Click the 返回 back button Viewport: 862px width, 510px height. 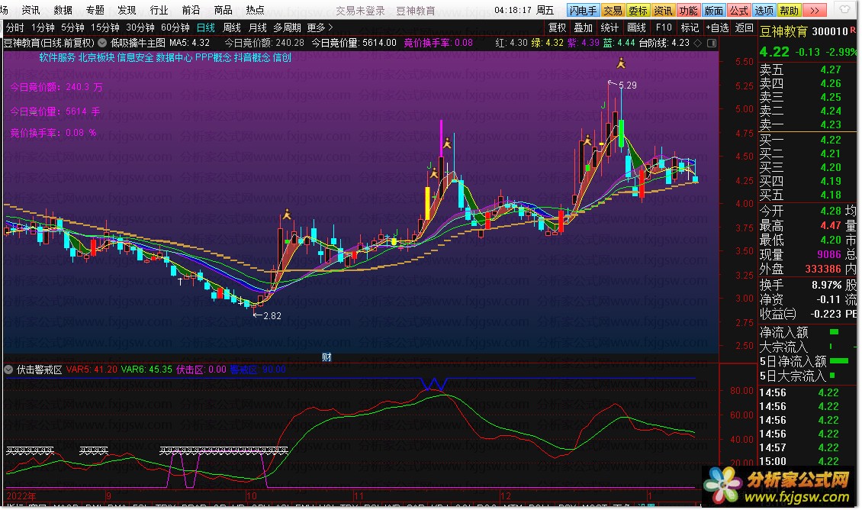click(744, 27)
